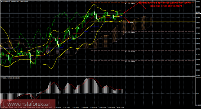This screenshot has width=201, height=109.
Task: Select the USDCHF,H4 symbol title text
Action: tap(6, 2)
